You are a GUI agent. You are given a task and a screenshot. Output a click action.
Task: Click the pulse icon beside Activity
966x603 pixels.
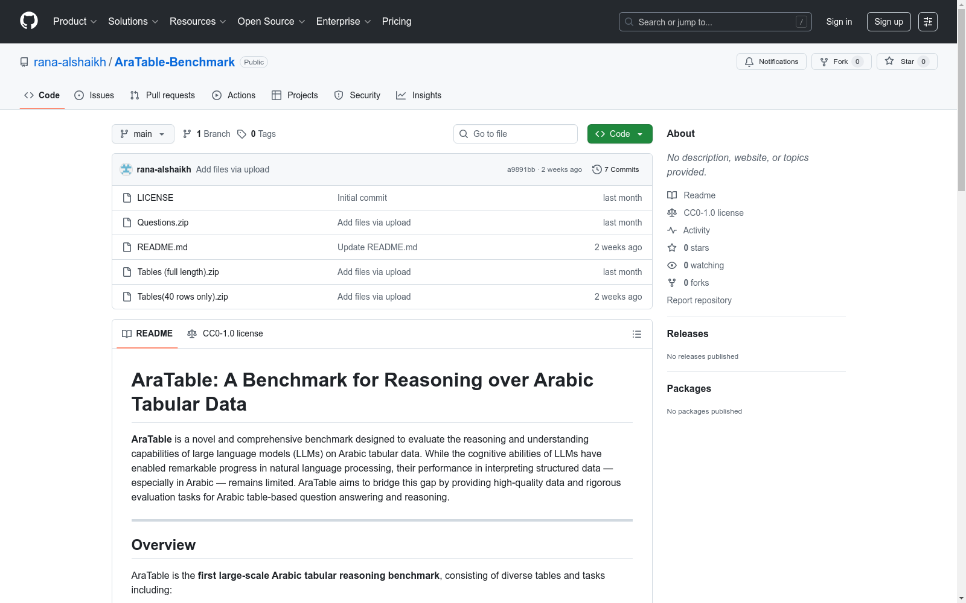tap(672, 230)
